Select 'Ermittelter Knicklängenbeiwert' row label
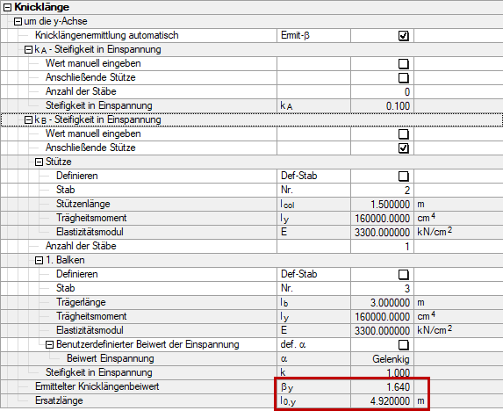503x418 pixels. pos(97,386)
